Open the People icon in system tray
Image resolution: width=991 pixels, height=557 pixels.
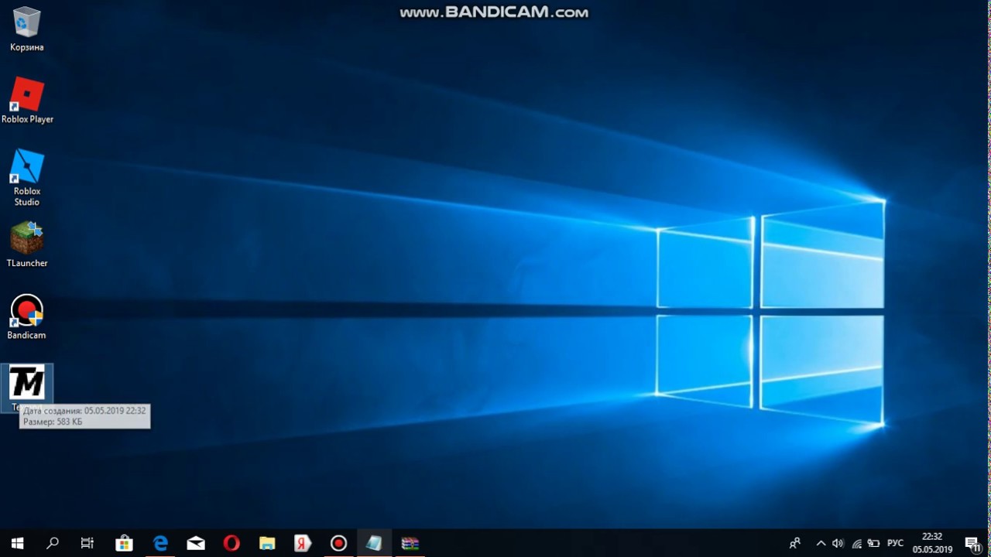[795, 543]
